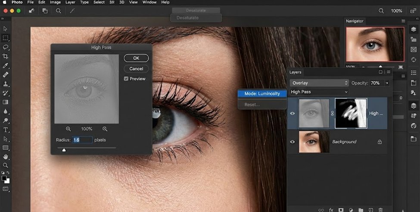Open the Image menu

[x=55, y=2]
